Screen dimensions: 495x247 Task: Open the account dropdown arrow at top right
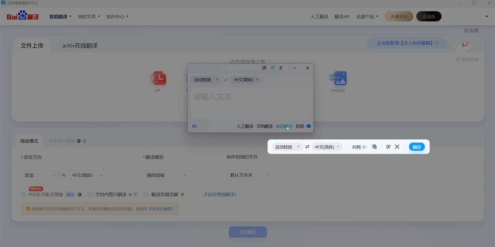[487, 17]
